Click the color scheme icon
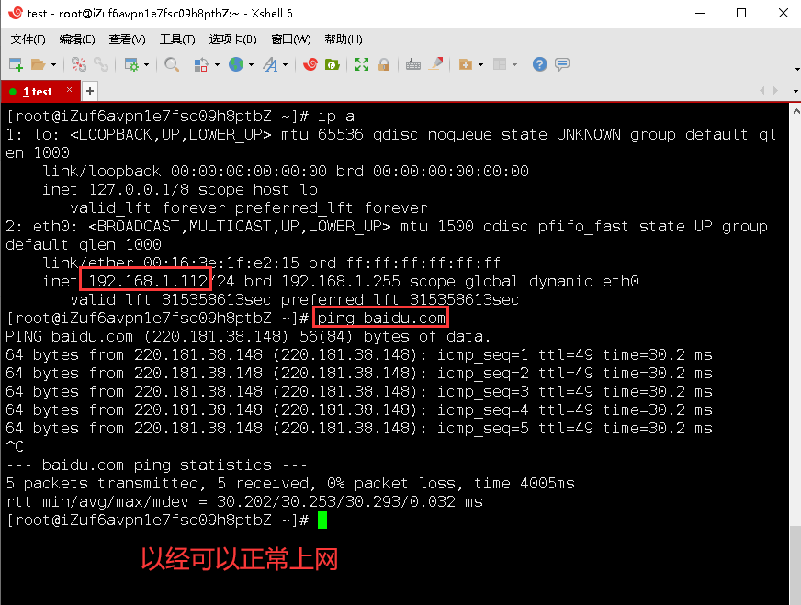The height and width of the screenshot is (605, 801). (201, 64)
